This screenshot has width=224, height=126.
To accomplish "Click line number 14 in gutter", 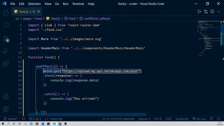I will (20, 71).
